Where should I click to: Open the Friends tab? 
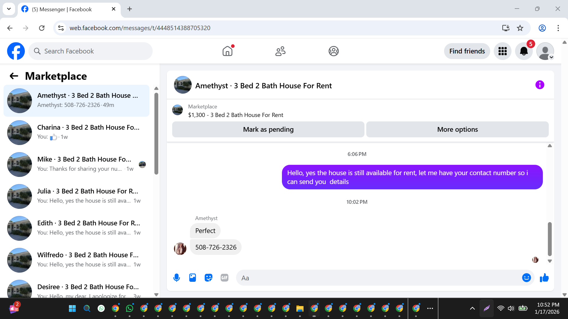click(x=280, y=51)
